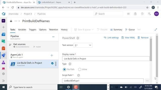Image resolution: width=161 pixels, height=90 pixels.
Task: Open Link settings
Action: point(111,37)
